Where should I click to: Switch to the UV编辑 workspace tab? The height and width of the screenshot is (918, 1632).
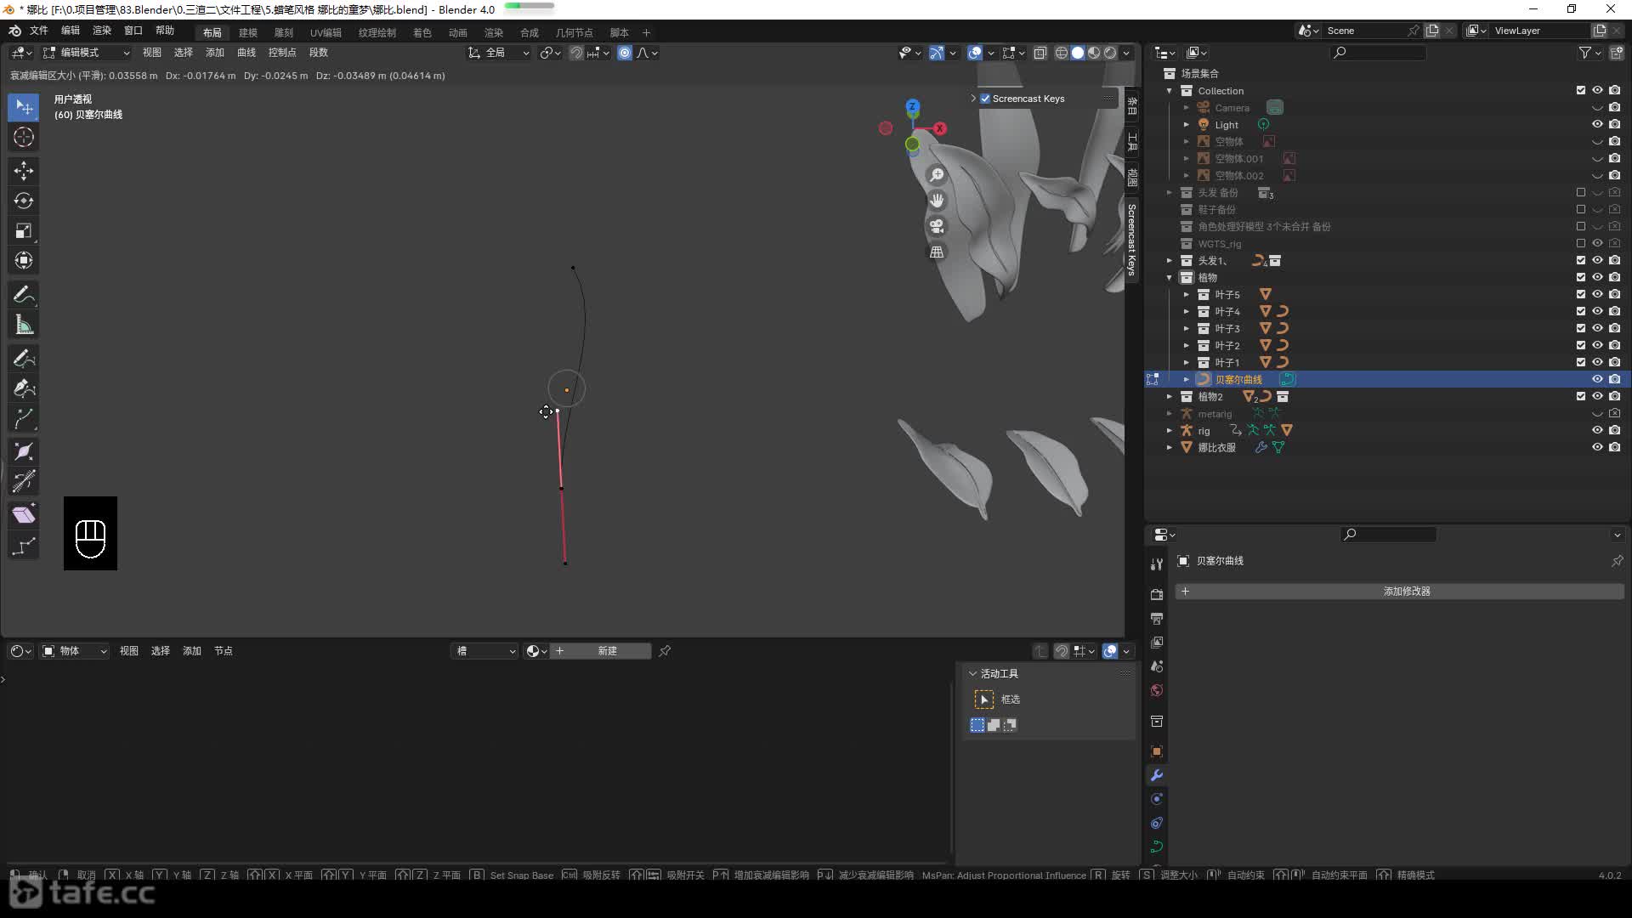pyautogui.click(x=326, y=32)
